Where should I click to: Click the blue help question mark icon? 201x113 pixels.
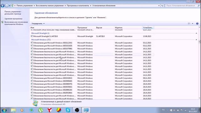[197, 24]
